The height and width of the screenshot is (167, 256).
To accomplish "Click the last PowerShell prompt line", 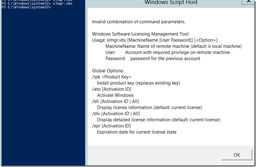I will coord(26,8).
